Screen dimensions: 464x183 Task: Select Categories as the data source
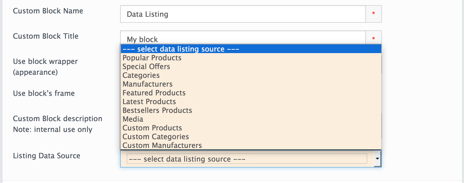pos(251,75)
